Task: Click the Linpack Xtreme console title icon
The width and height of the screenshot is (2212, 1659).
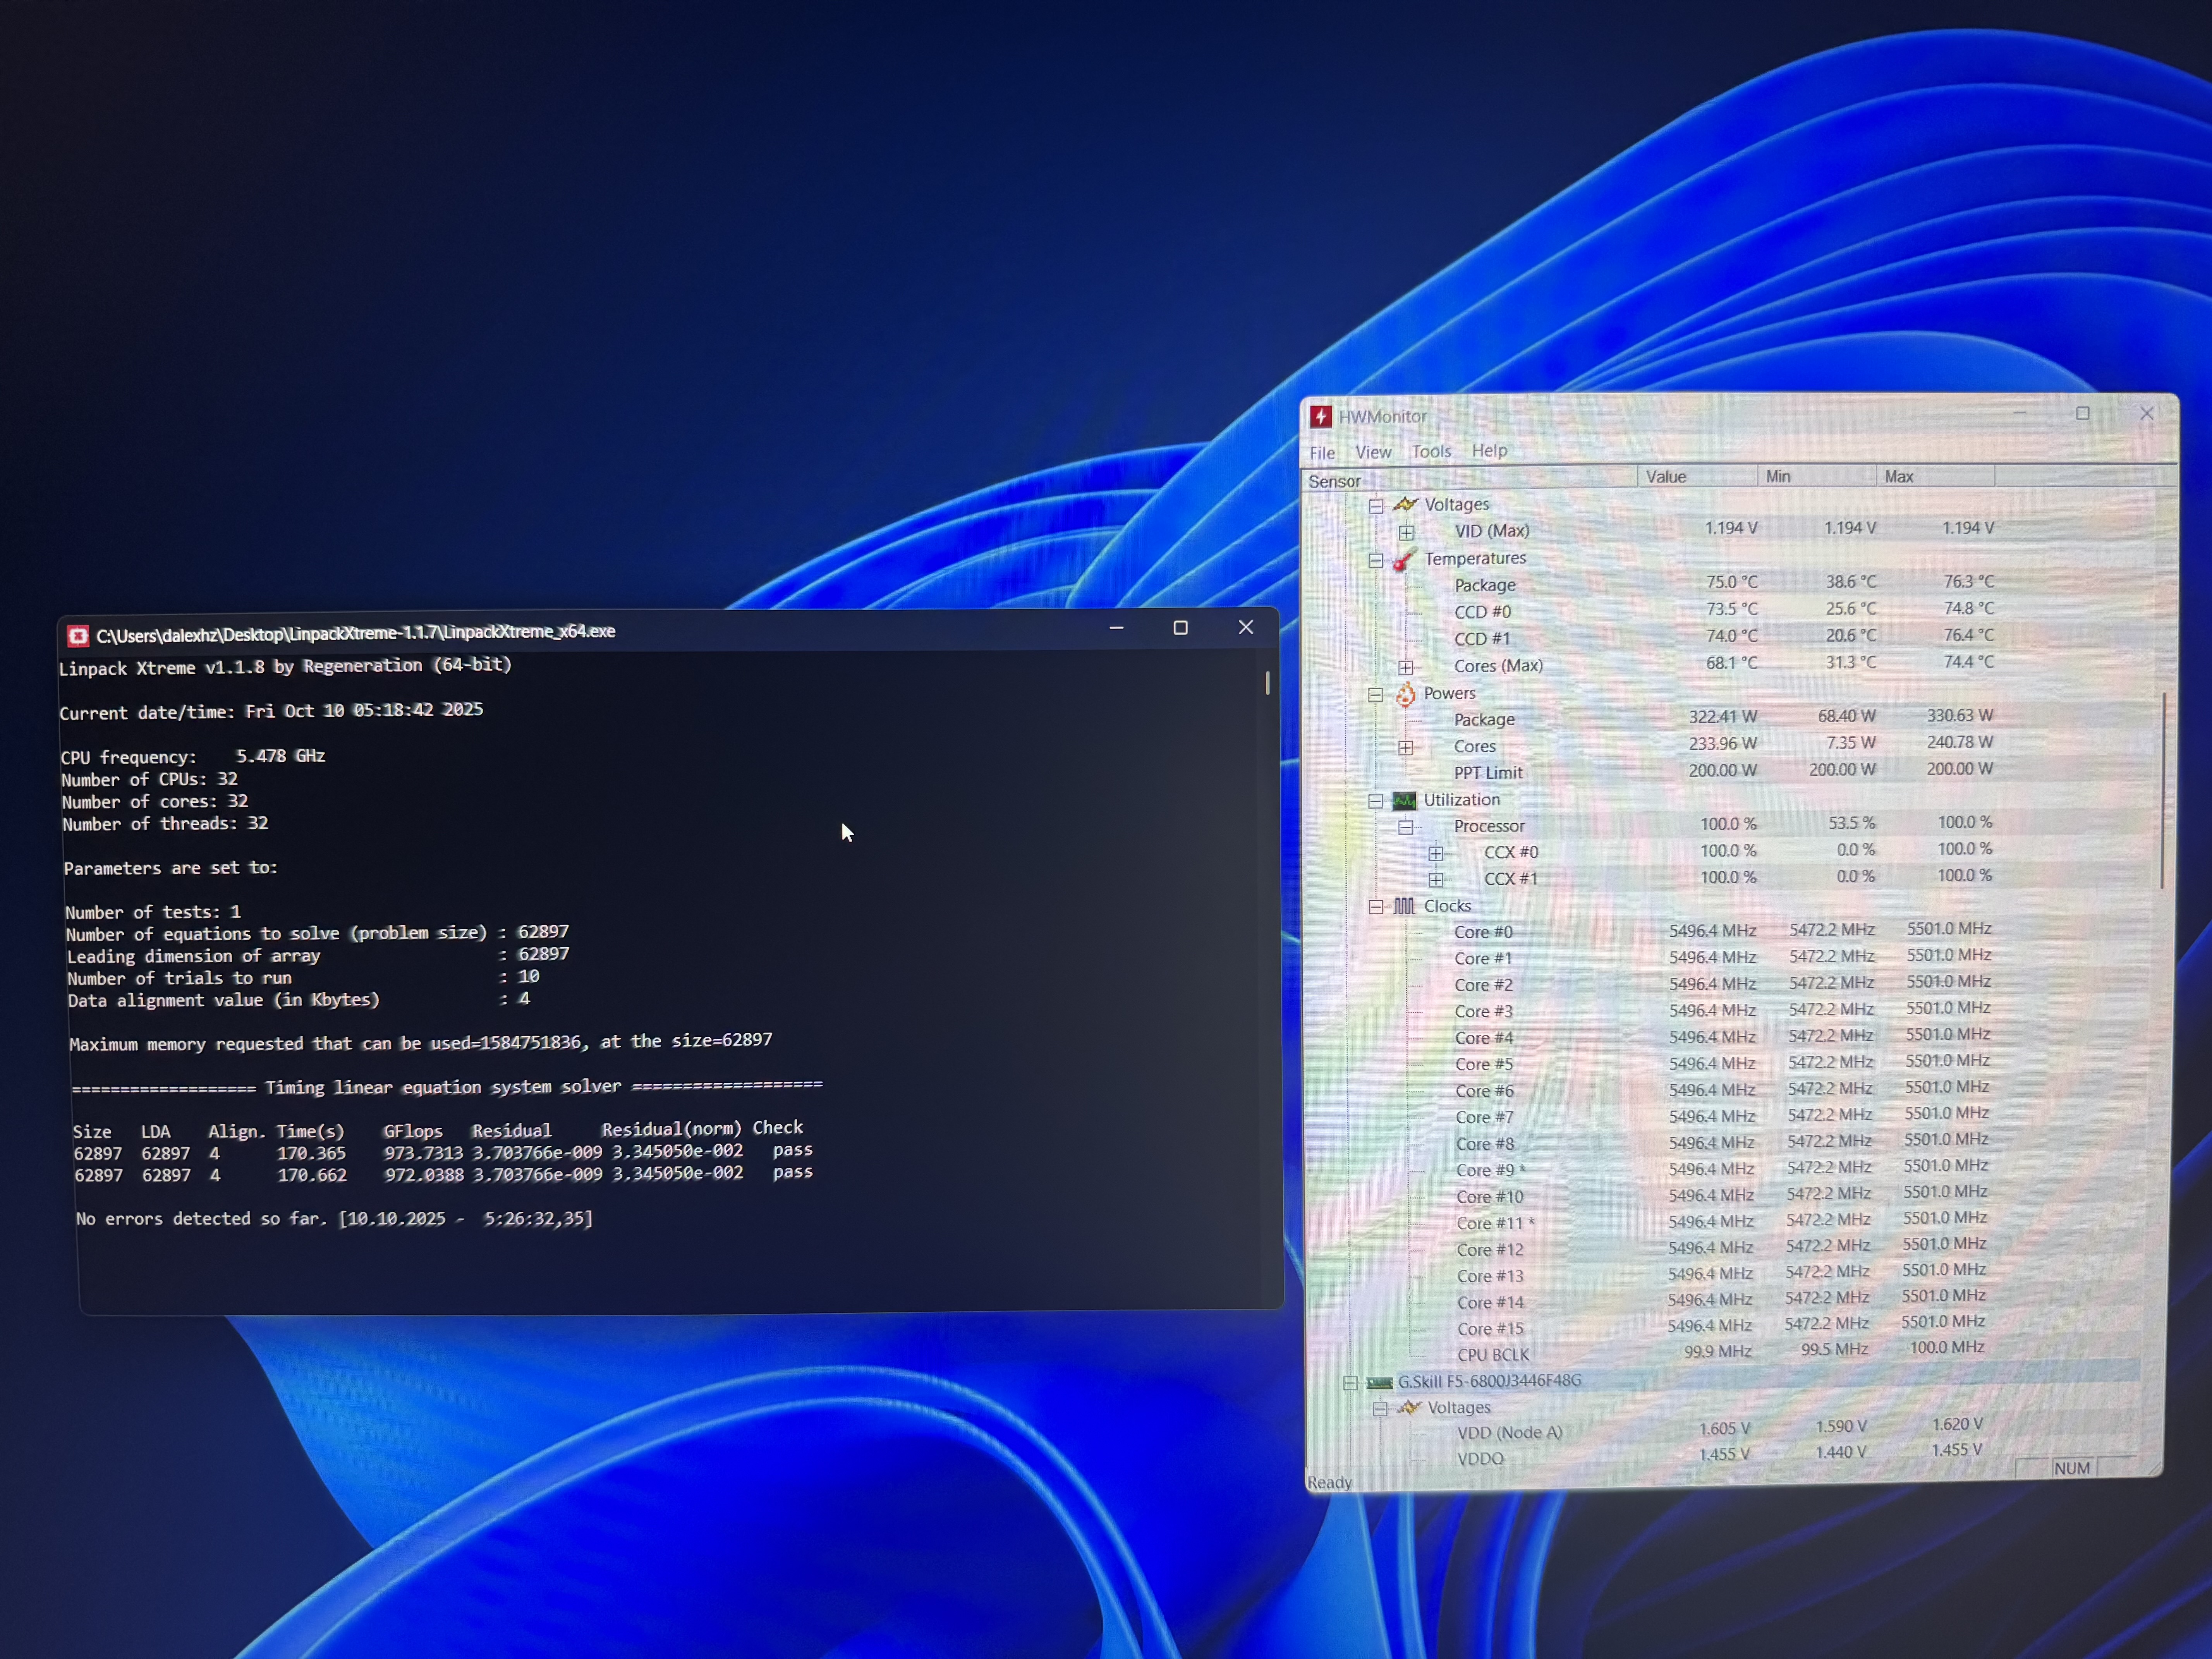Action: [x=78, y=635]
